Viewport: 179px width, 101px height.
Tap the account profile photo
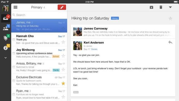tap(6, 8)
